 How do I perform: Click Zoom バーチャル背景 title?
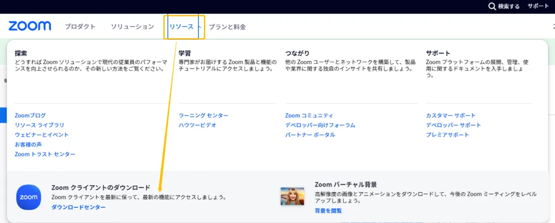click(x=346, y=185)
